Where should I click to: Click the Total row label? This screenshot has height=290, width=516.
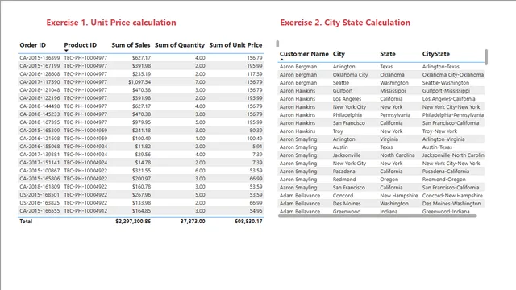pyautogui.click(x=26, y=222)
